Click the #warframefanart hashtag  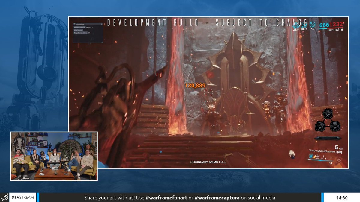pos(166,198)
